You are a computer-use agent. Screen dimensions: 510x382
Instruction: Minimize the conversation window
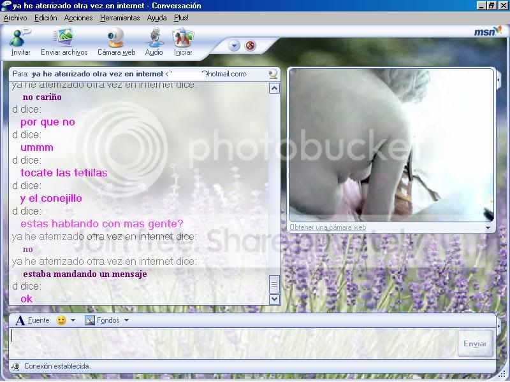pos(481,6)
